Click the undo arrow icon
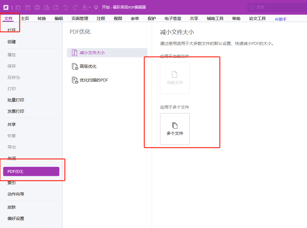 (65, 7)
